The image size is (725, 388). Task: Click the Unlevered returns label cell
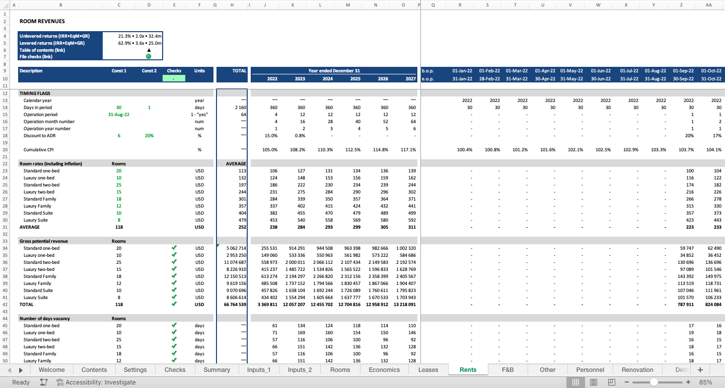tap(60, 36)
